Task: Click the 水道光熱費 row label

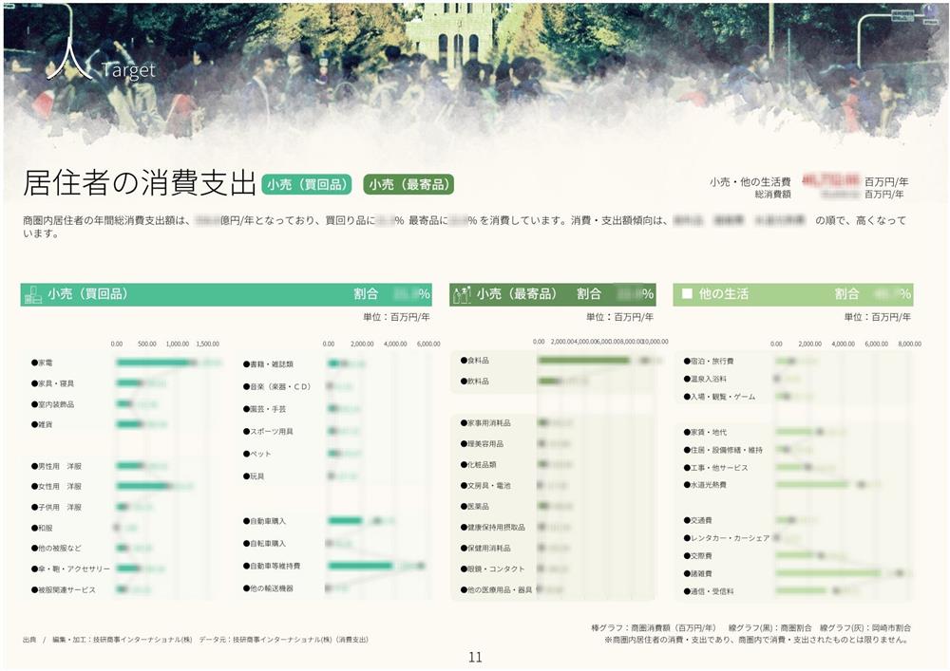Action: pyautogui.click(x=705, y=485)
